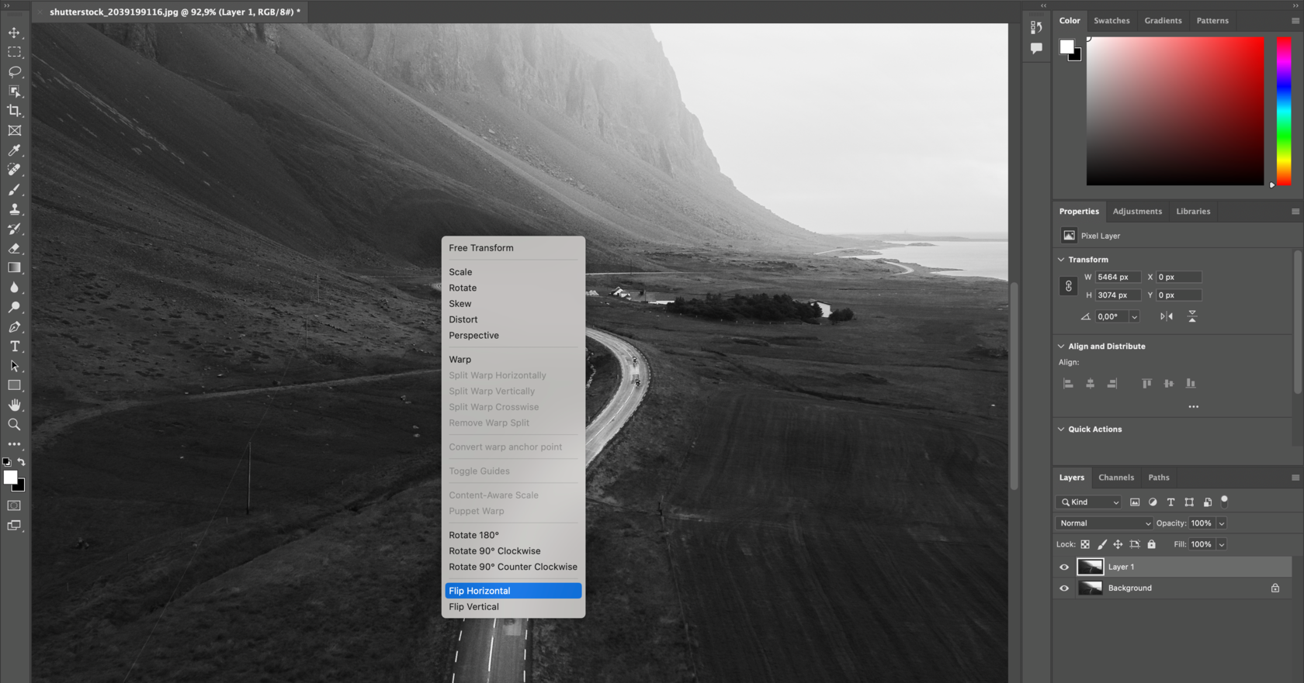Filter layers by type layers
The width and height of the screenshot is (1304, 683).
pyautogui.click(x=1170, y=502)
